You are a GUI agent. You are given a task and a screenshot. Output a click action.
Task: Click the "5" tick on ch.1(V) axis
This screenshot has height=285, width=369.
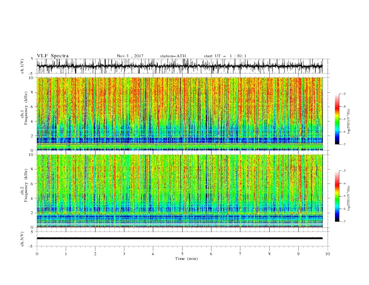pos(32,59)
